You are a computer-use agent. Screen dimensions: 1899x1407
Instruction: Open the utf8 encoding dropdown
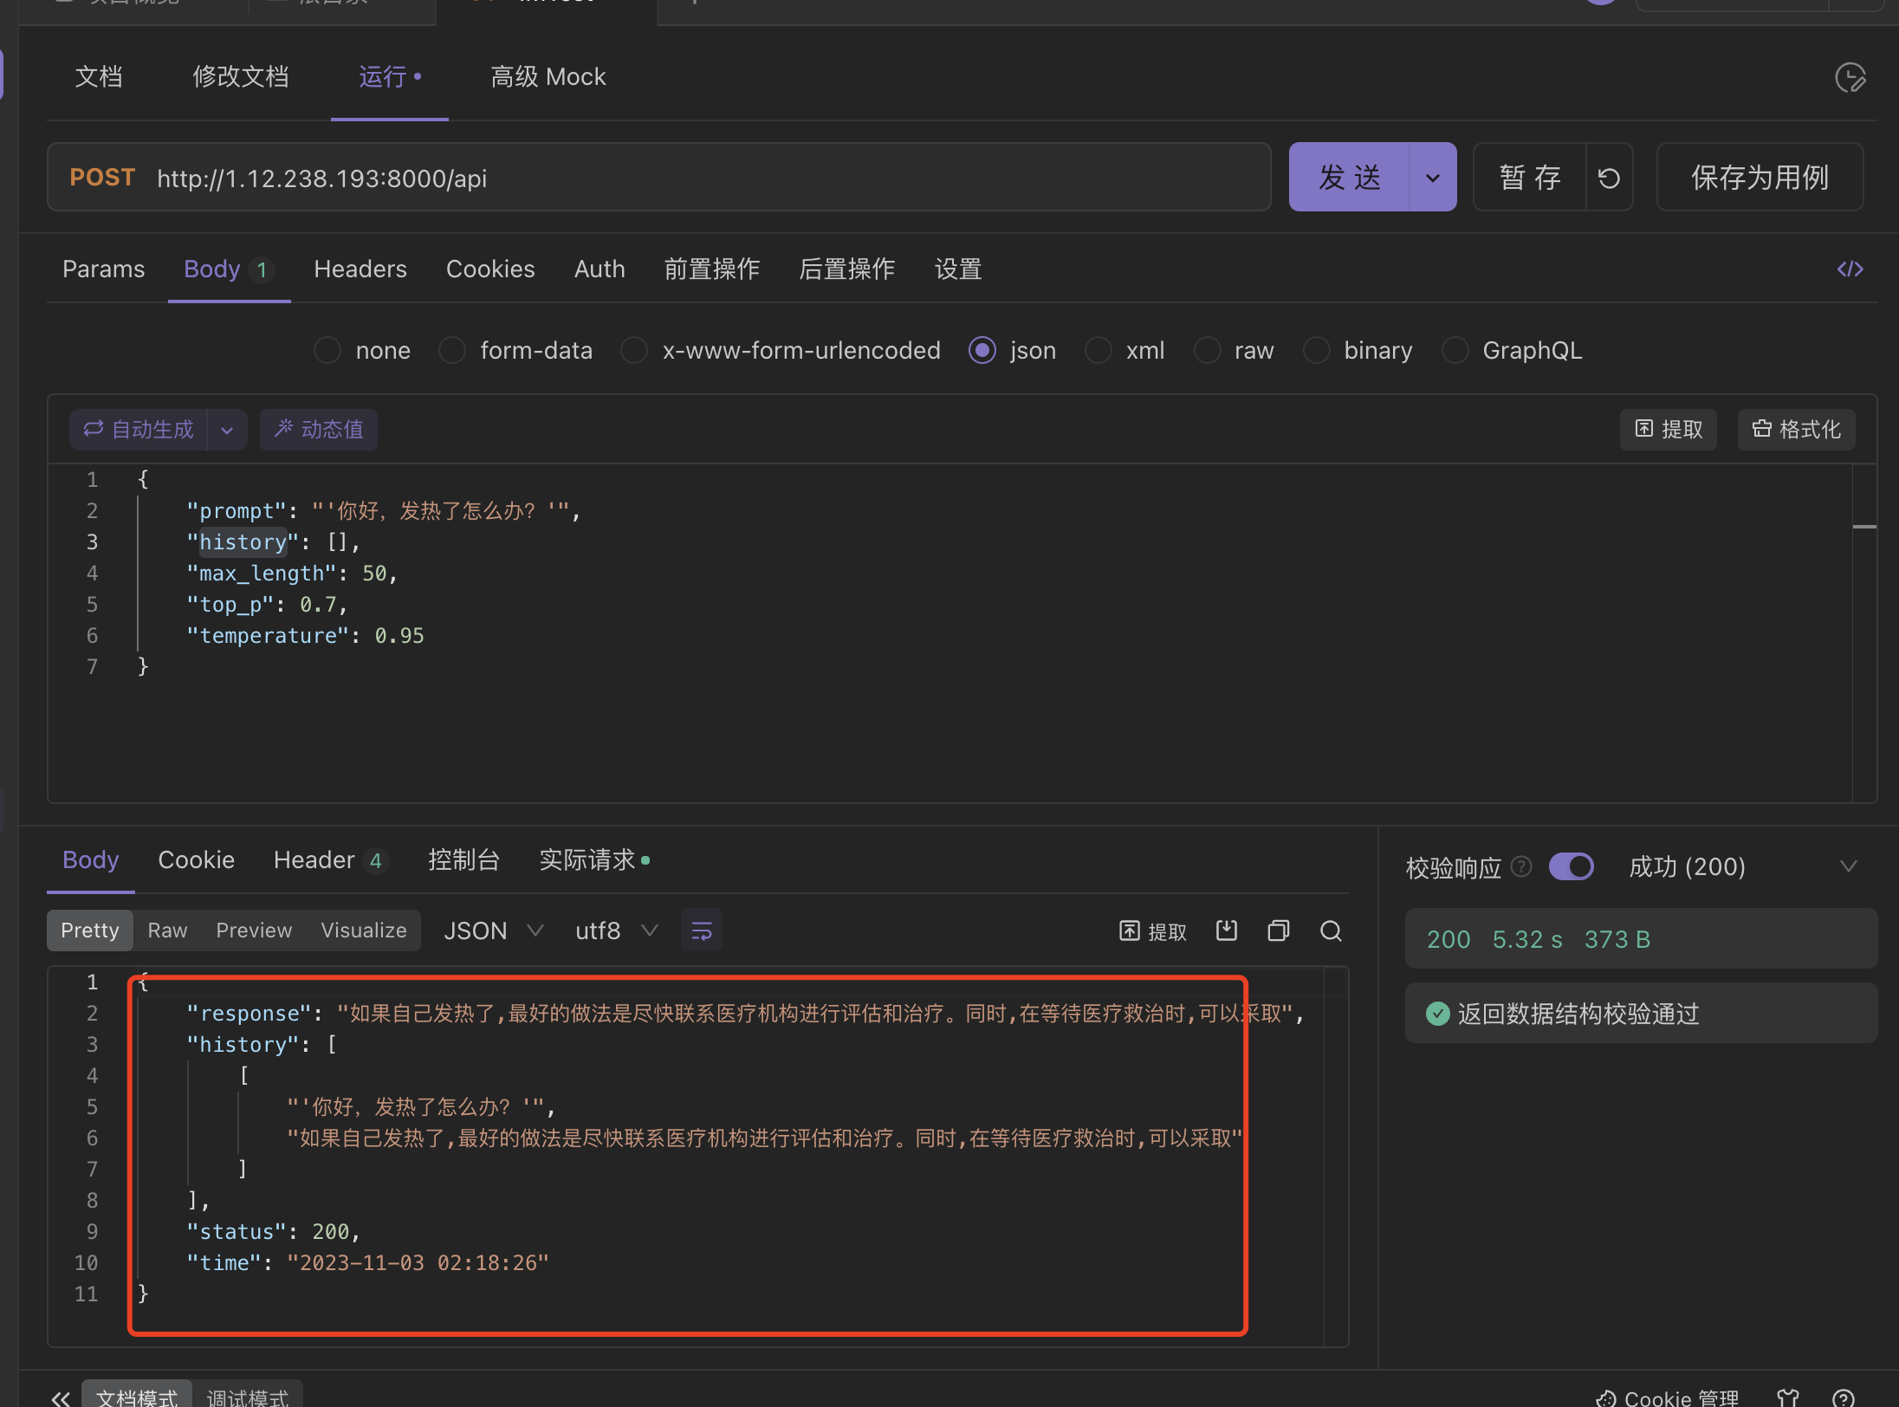[617, 930]
